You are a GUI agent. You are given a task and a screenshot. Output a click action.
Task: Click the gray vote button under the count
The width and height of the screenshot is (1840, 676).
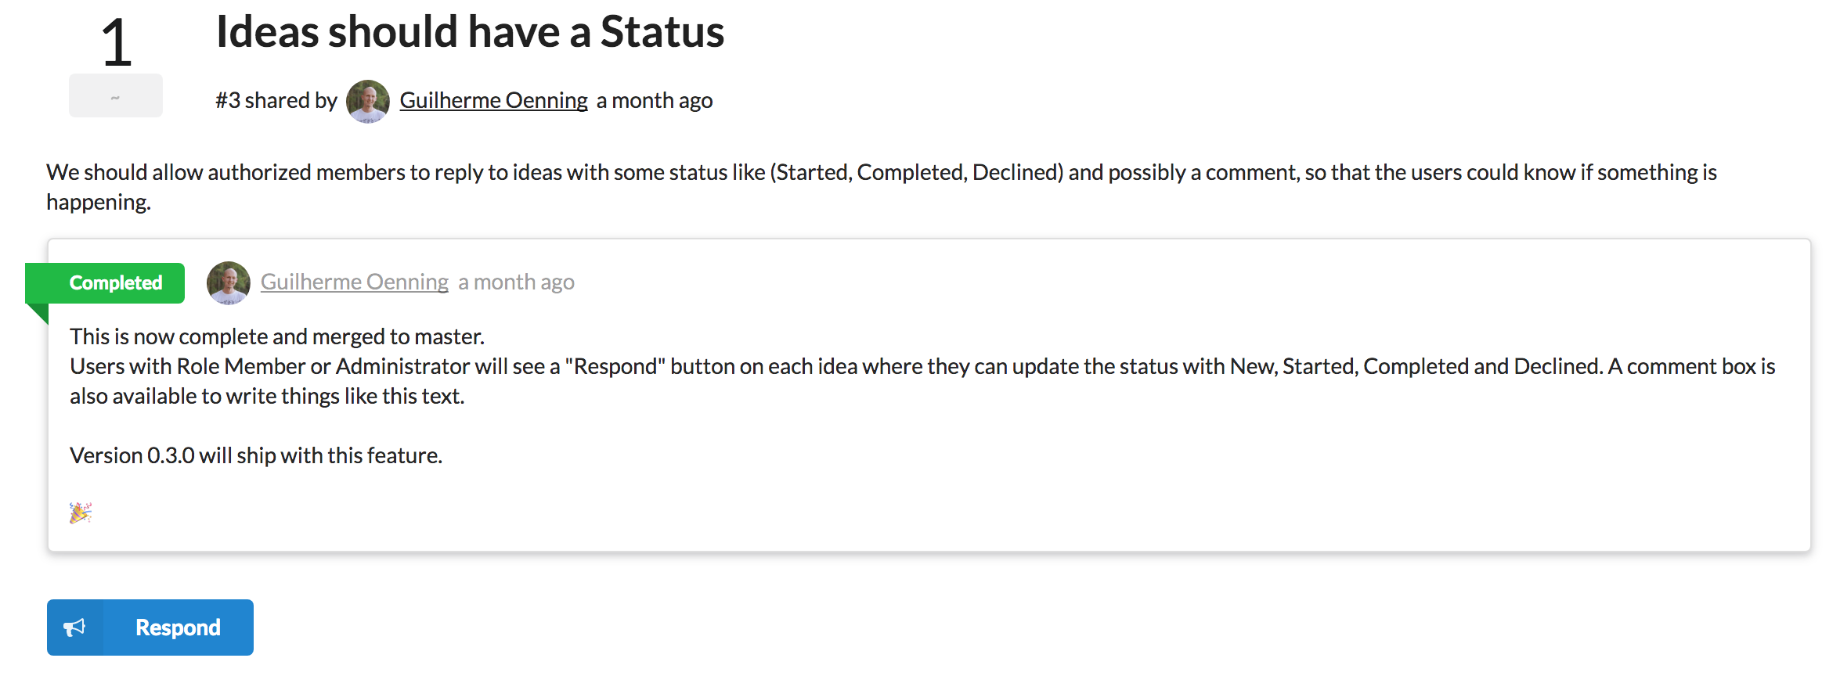coord(116,95)
